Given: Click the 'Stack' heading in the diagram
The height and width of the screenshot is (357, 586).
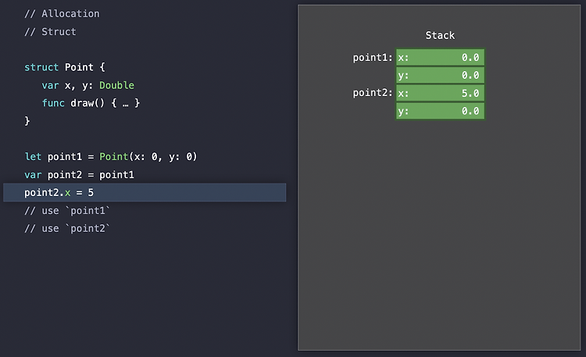Looking at the screenshot, I should [x=440, y=35].
